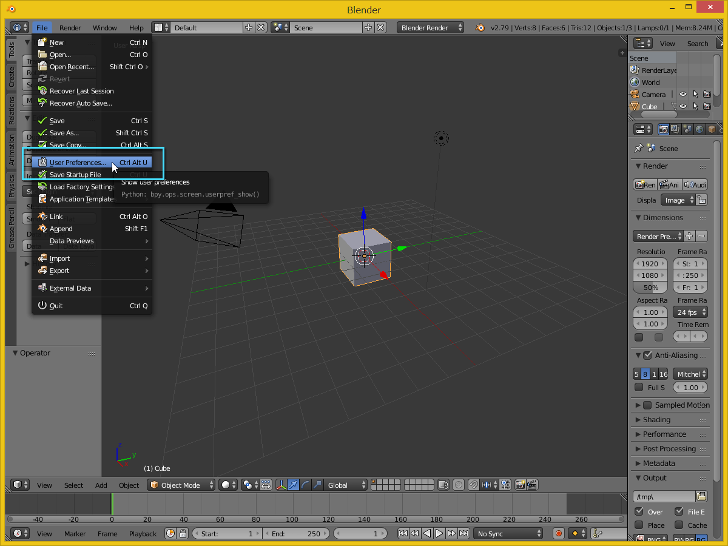Toggle Cube visibility eye icon in outliner
The image size is (728, 546).
(x=683, y=107)
